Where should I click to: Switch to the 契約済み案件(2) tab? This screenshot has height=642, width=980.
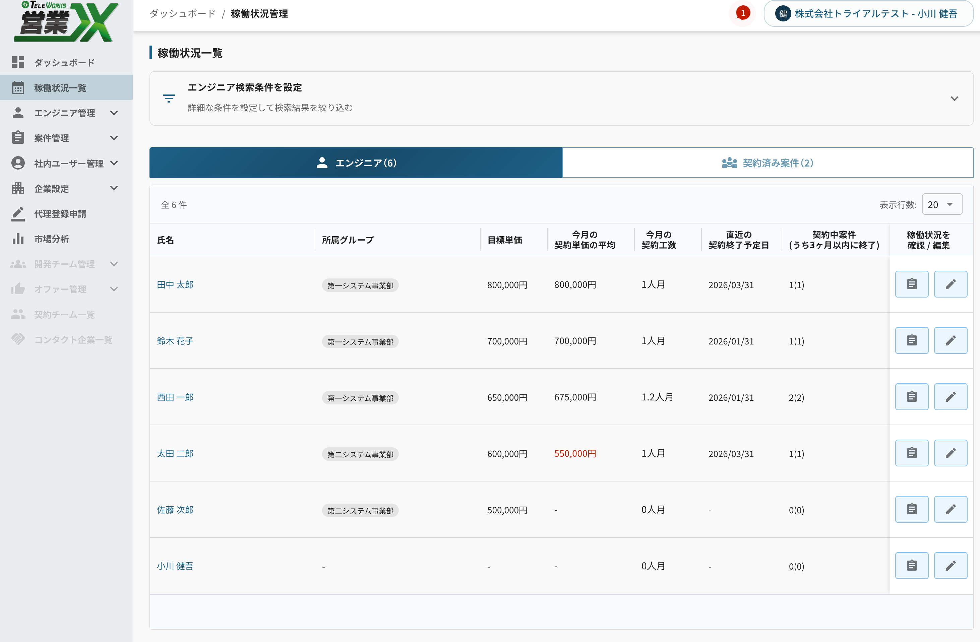(x=768, y=163)
